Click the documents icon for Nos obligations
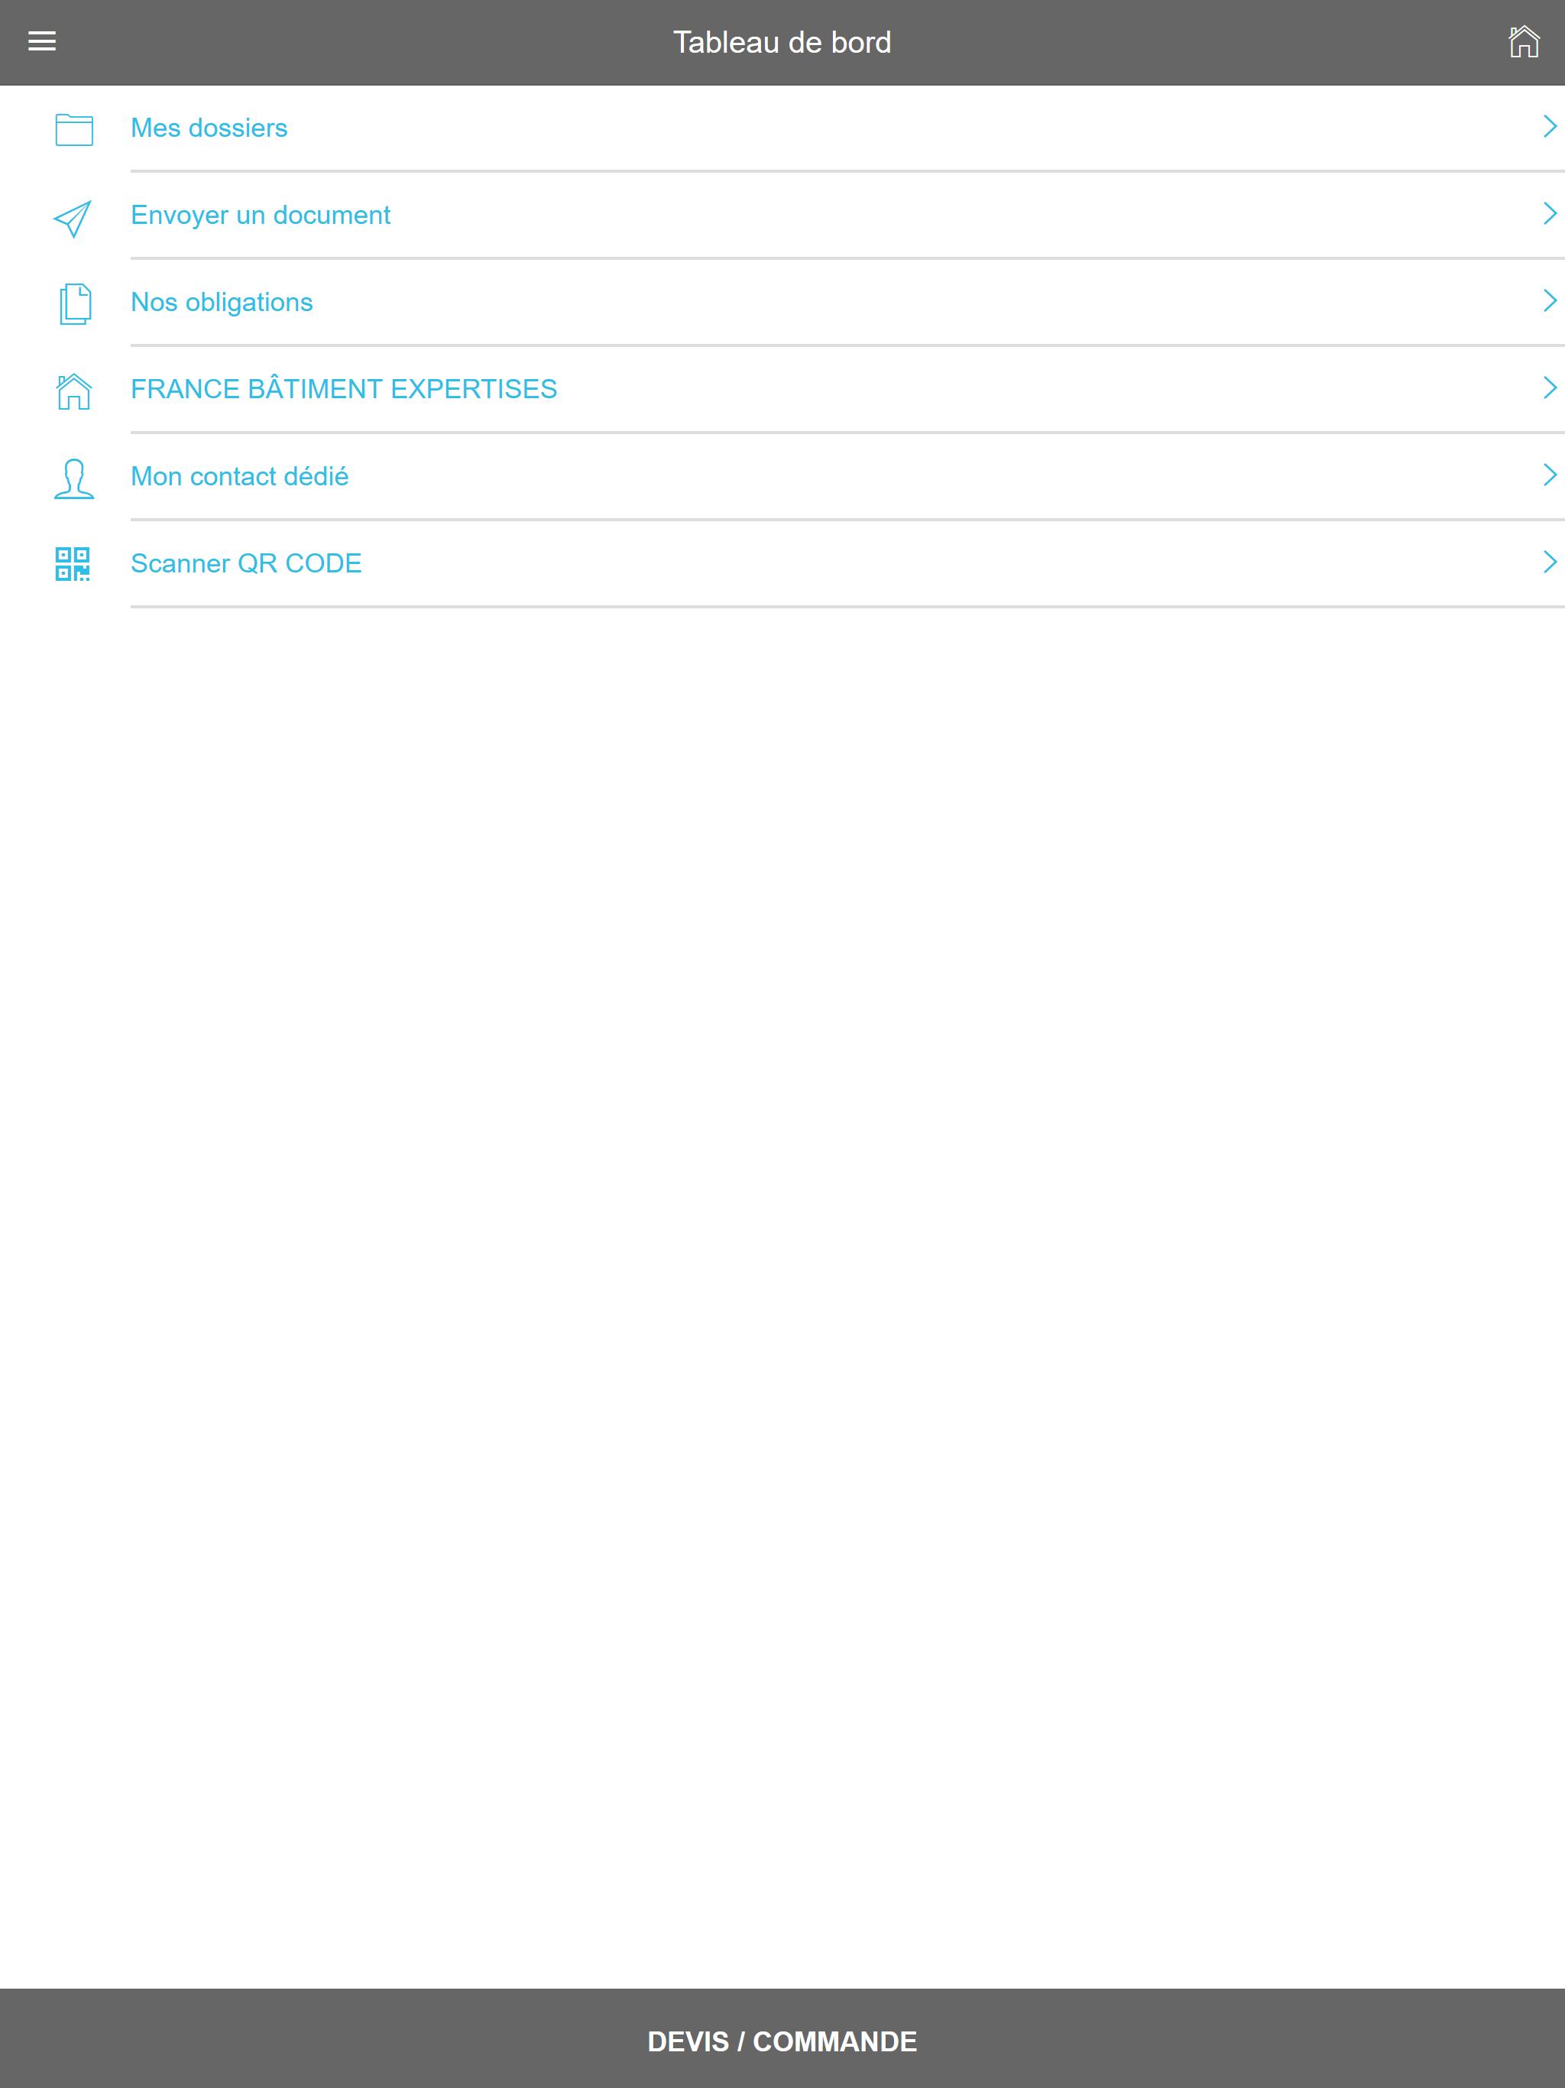Image resolution: width=1565 pixels, height=2088 pixels. pyautogui.click(x=75, y=304)
